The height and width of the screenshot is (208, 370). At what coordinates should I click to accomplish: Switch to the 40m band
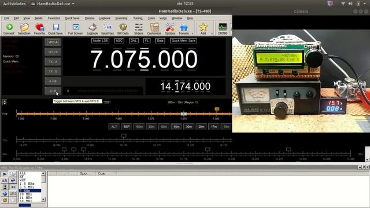click(176, 127)
